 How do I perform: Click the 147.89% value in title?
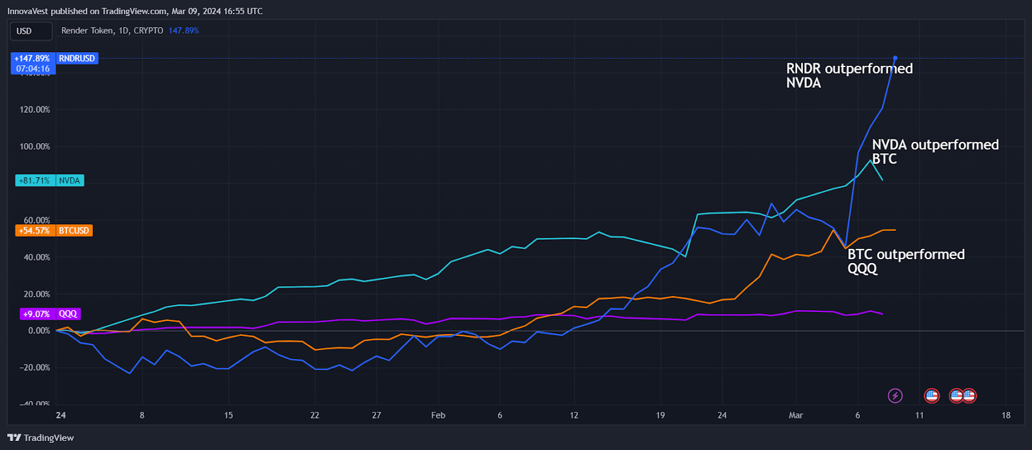[x=184, y=31]
